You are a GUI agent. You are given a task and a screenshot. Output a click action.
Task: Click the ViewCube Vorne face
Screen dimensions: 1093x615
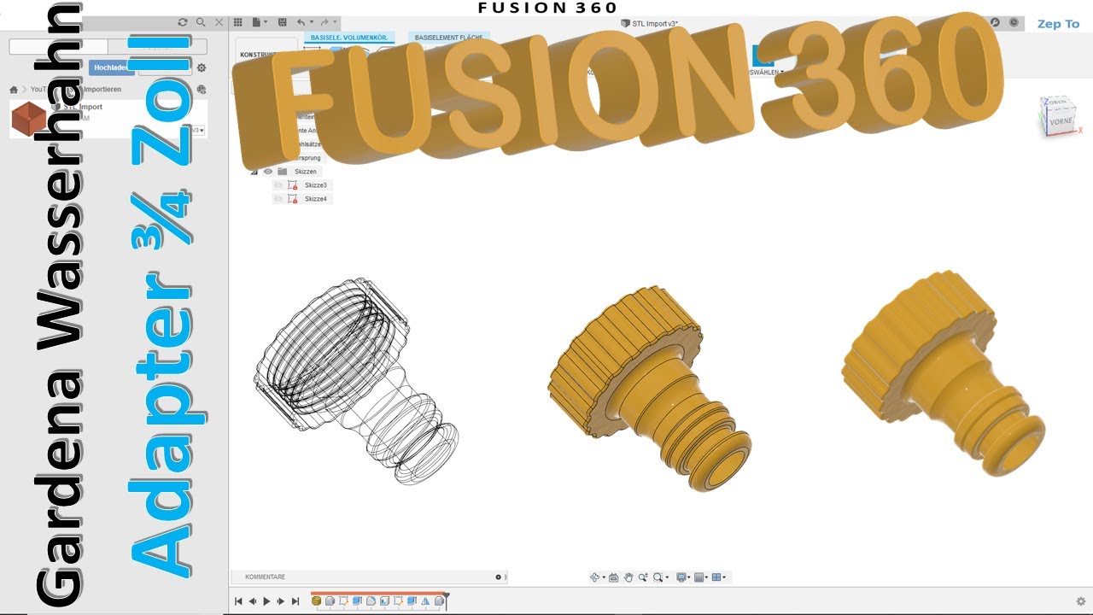[1060, 122]
